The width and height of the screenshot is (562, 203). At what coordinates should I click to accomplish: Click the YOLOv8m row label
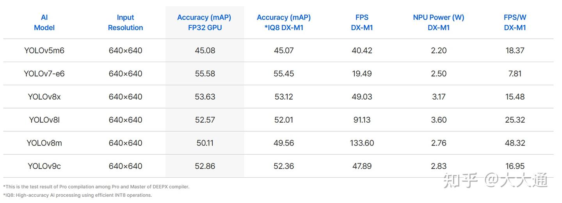44,143
